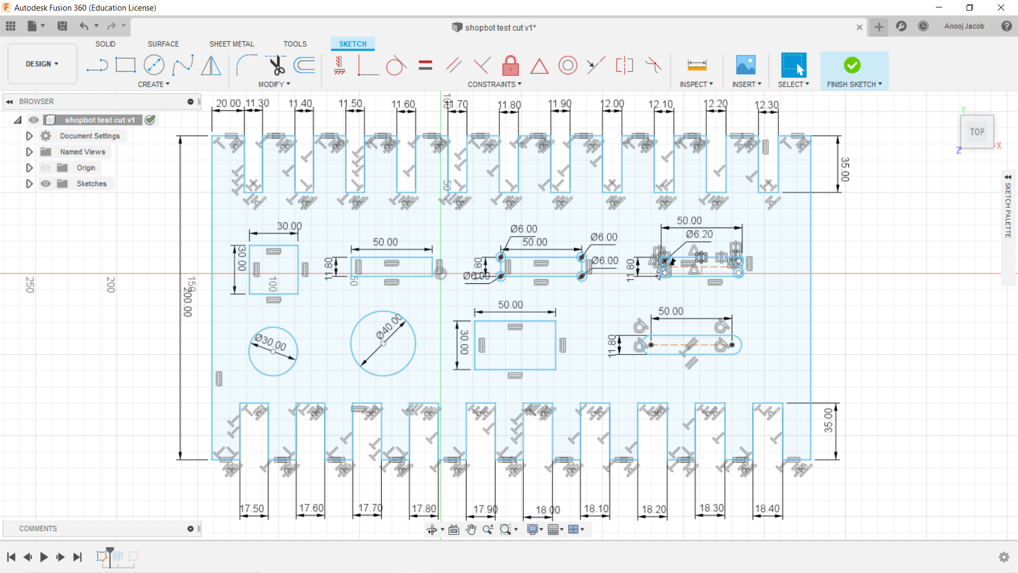Image resolution: width=1018 pixels, height=573 pixels.
Task: Open the Create dropdown menu
Action: pos(154,84)
